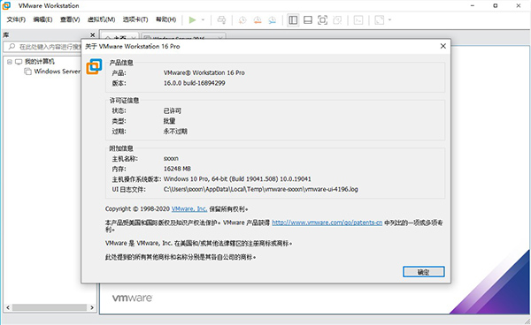531x325 pixels.
Task: Collapse the 我的计算机 tree node
Action: point(9,62)
